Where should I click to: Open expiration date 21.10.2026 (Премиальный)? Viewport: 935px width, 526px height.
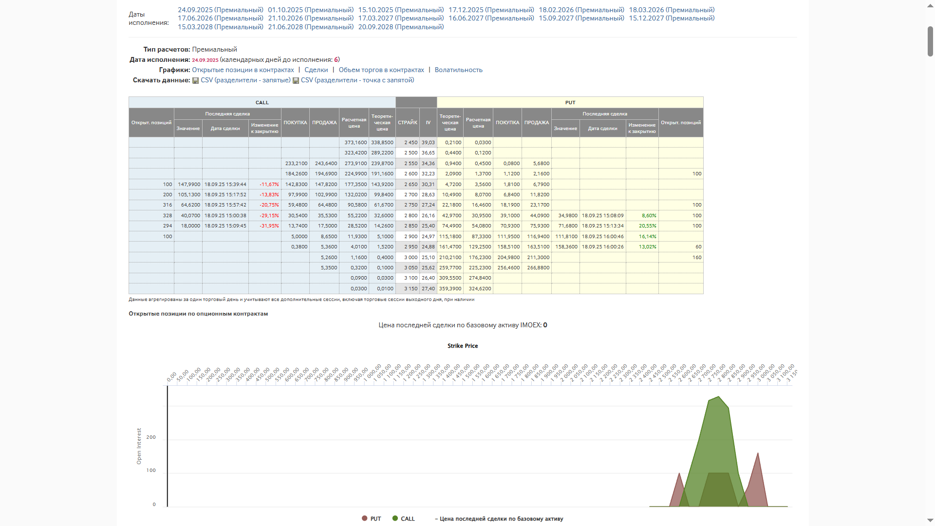[x=311, y=18]
